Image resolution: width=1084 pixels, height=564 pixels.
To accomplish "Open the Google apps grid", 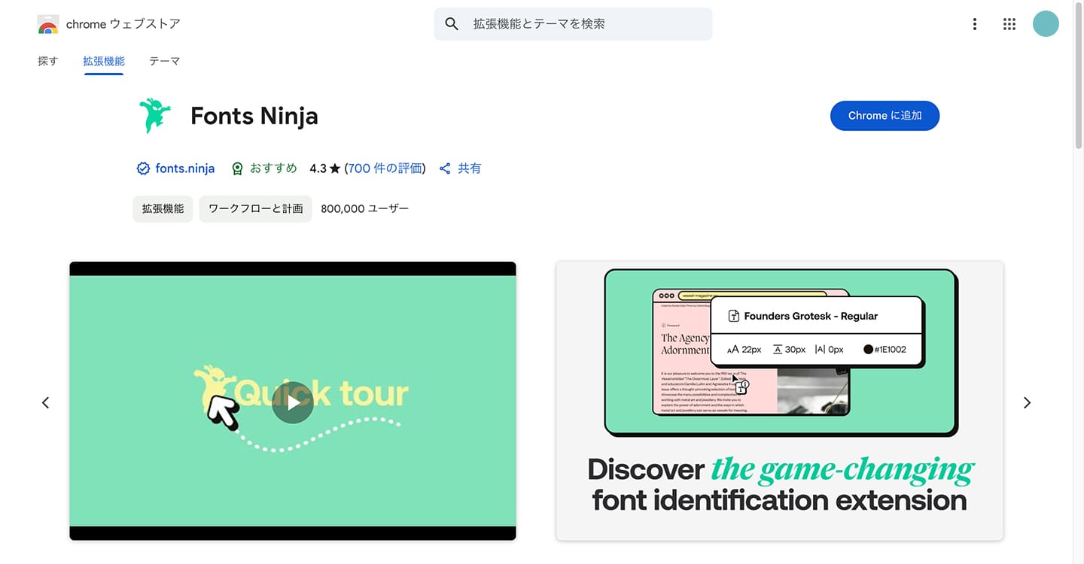I will pyautogui.click(x=1009, y=24).
